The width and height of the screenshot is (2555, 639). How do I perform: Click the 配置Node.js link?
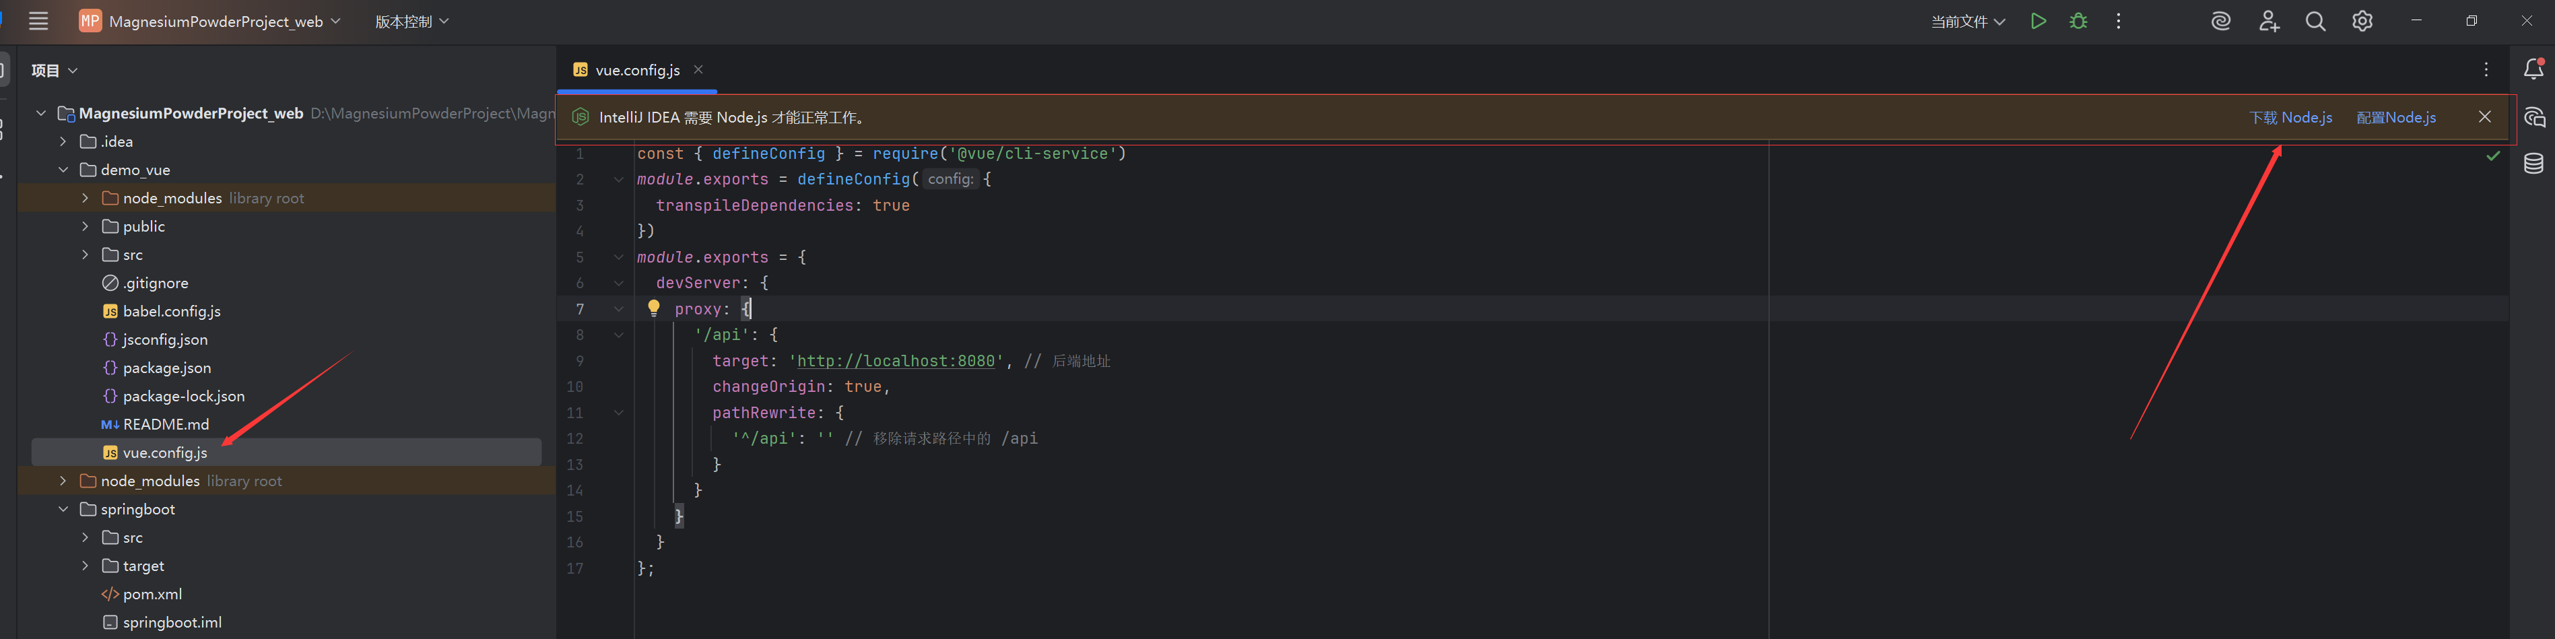click(x=2395, y=117)
